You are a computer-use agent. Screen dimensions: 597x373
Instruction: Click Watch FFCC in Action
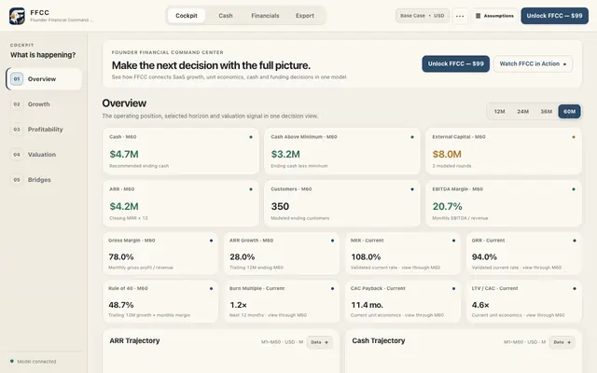[533, 64]
